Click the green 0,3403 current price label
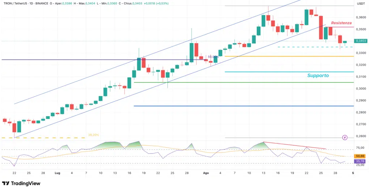 pyautogui.click(x=361, y=41)
